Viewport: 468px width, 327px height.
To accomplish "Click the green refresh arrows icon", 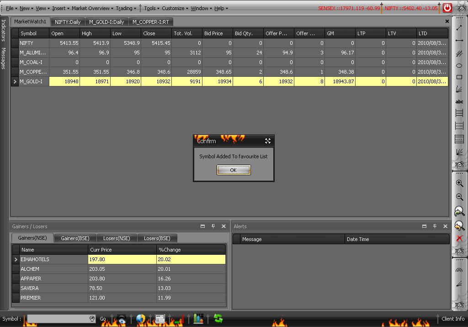I will 218,319.
